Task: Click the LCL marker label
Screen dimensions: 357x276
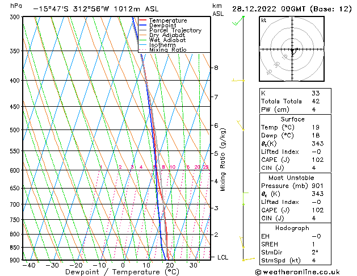Action: coord(222,257)
